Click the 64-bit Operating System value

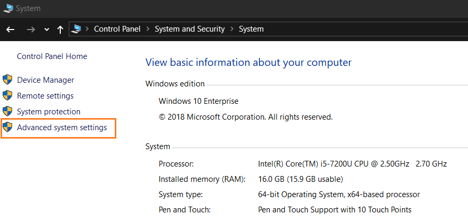(339, 194)
